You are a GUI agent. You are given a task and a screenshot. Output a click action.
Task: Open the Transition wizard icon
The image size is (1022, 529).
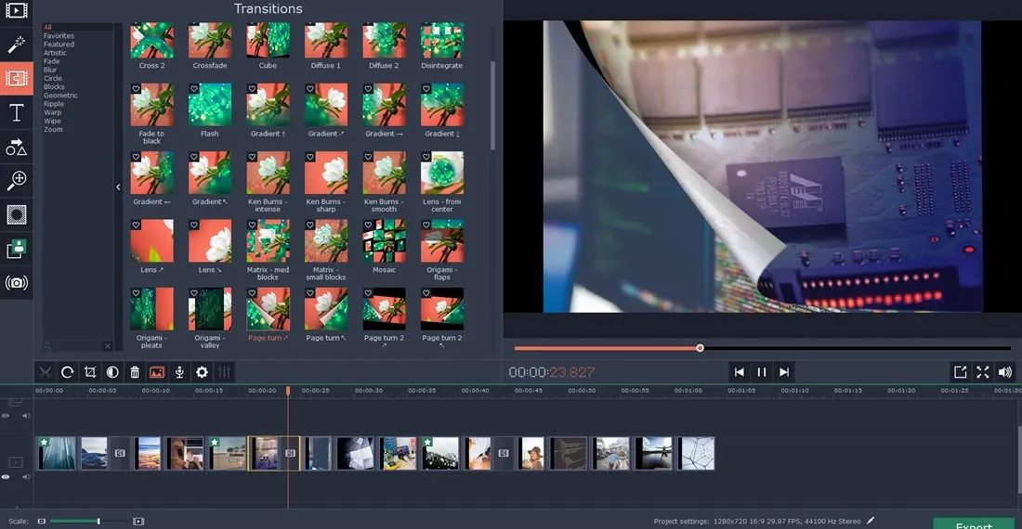157,372
